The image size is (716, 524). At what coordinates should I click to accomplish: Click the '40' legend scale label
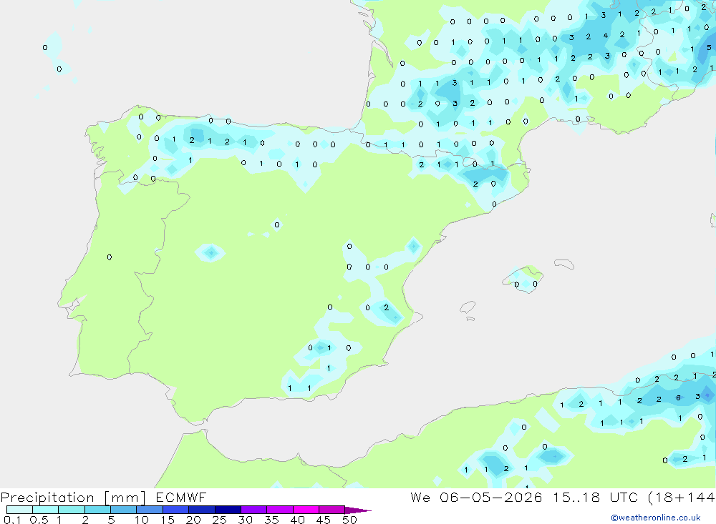(297, 520)
